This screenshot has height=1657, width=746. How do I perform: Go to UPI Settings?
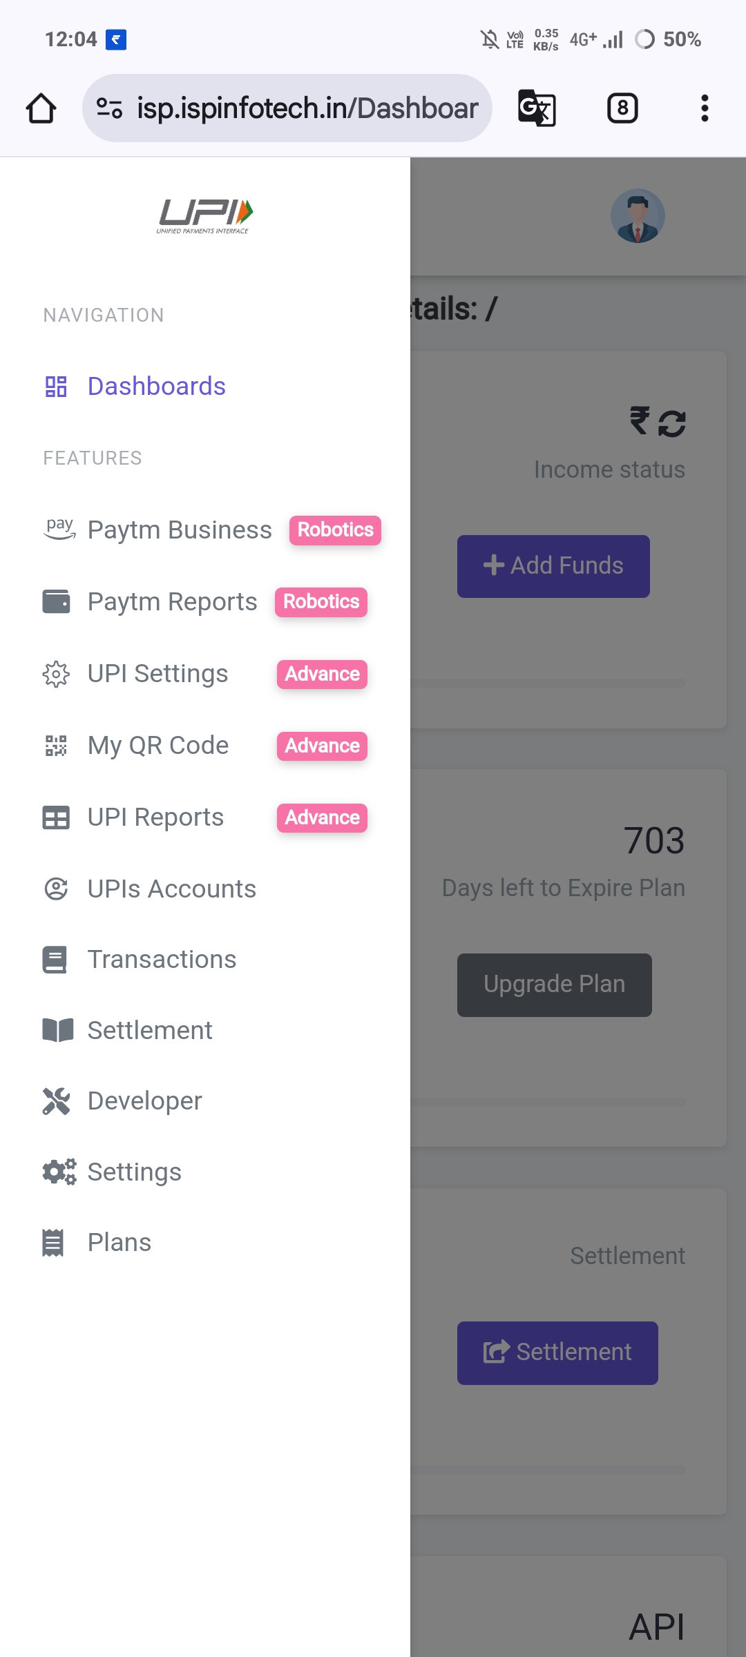tap(157, 674)
